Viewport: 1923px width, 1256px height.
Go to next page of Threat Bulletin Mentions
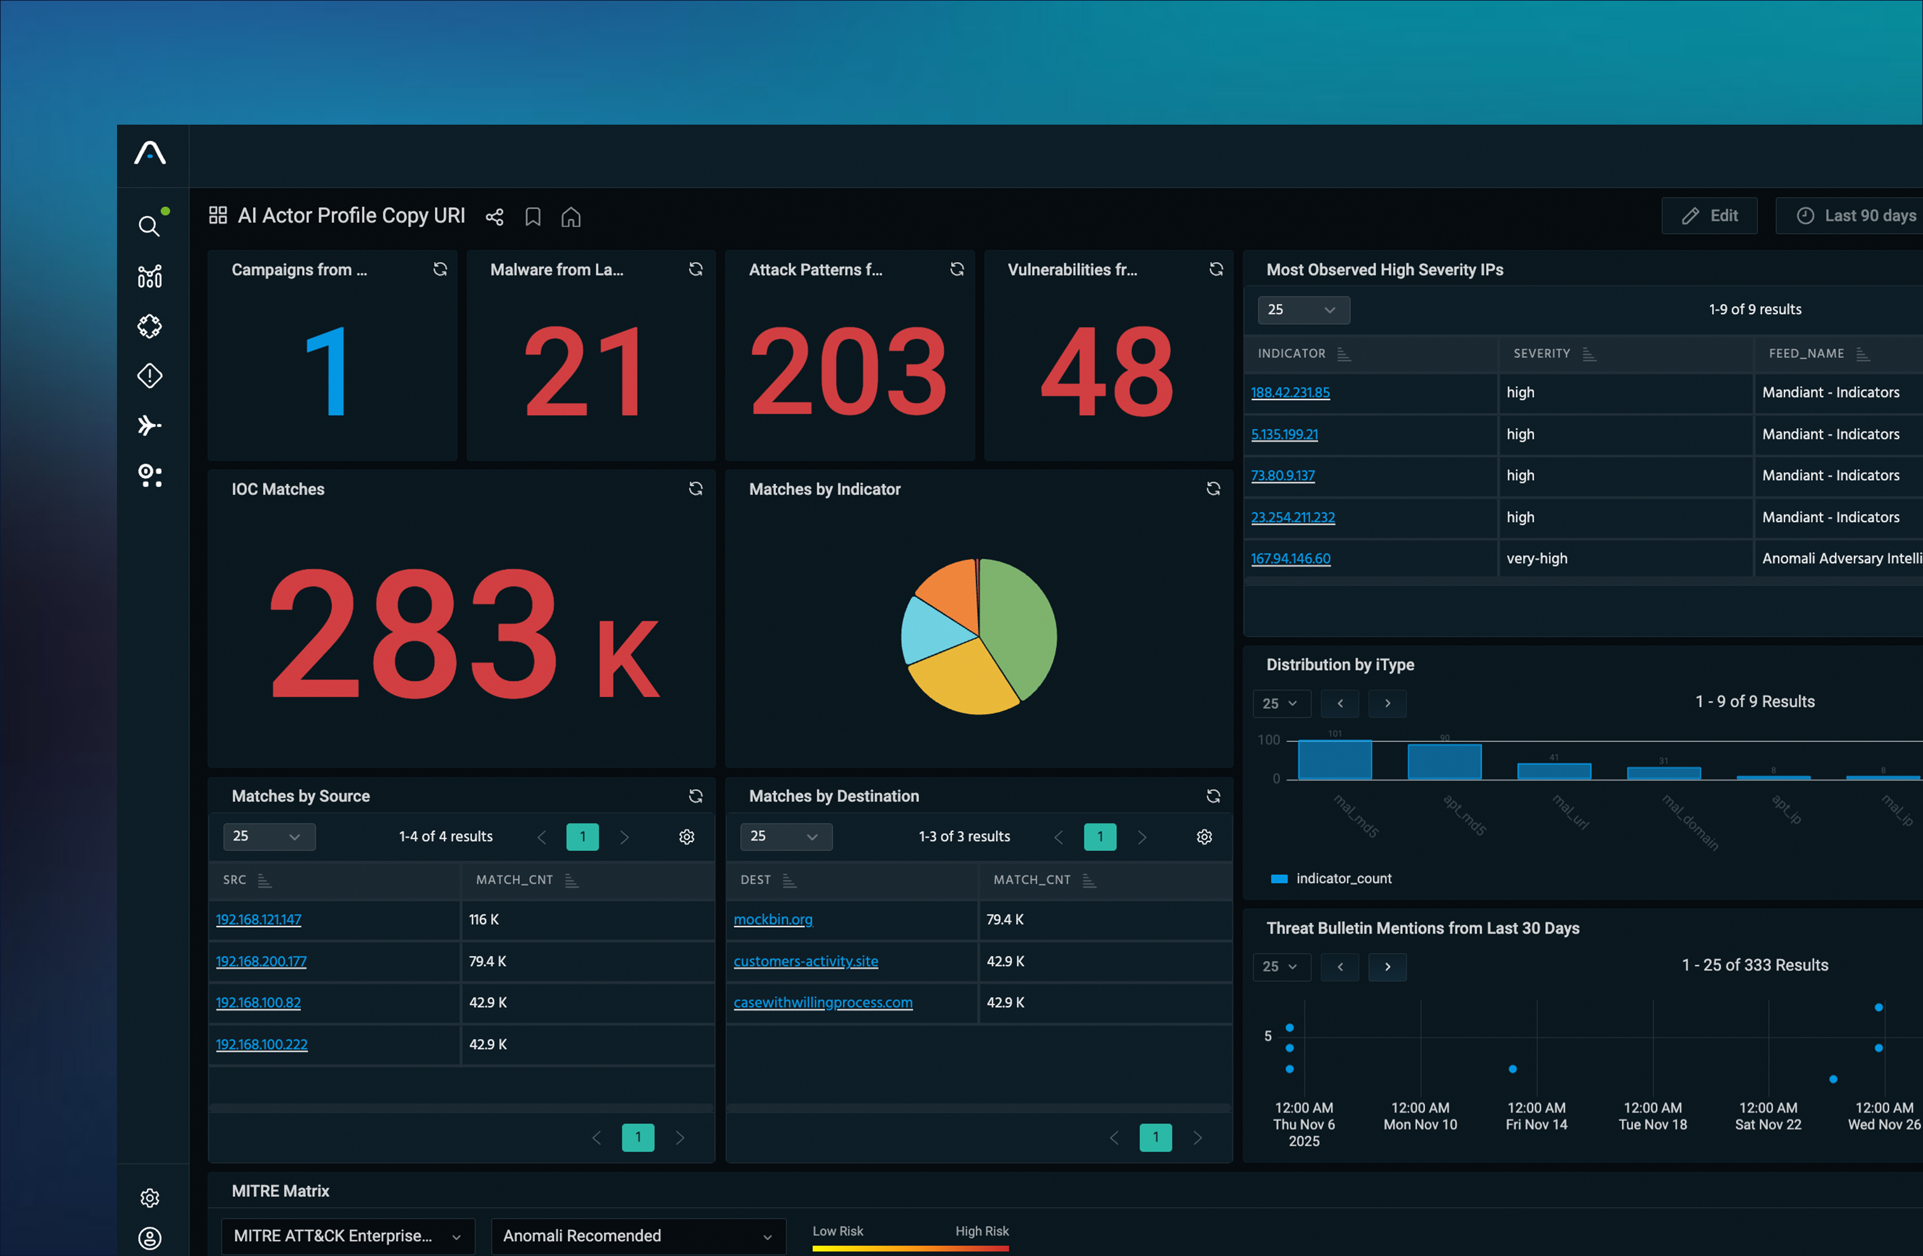[1388, 967]
